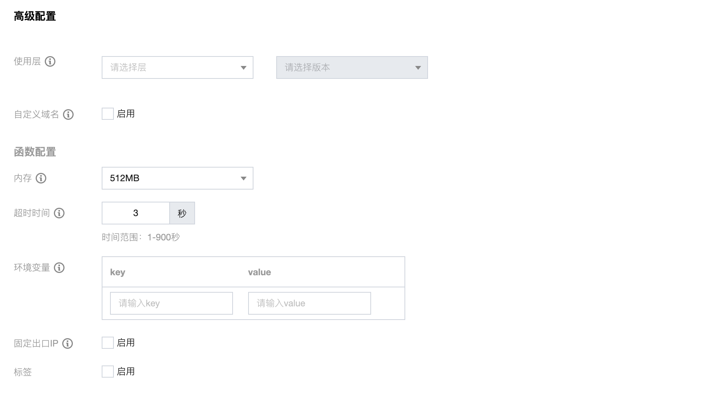Click the timeout seconds input field
Image resolution: width=705 pixels, height=414 pixels.
coord(135,213)
